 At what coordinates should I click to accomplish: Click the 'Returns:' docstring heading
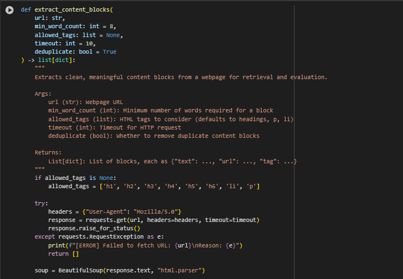click(x=48, y=153)
